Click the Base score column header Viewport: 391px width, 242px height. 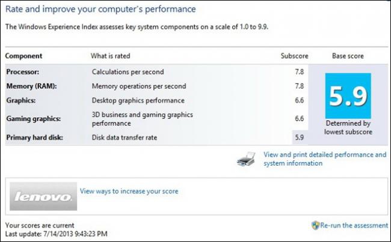tap(347, 56)
